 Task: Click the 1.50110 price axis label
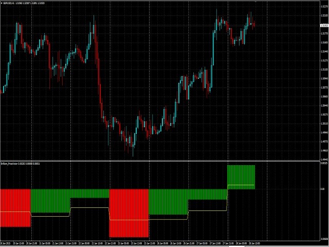point(324,123)
